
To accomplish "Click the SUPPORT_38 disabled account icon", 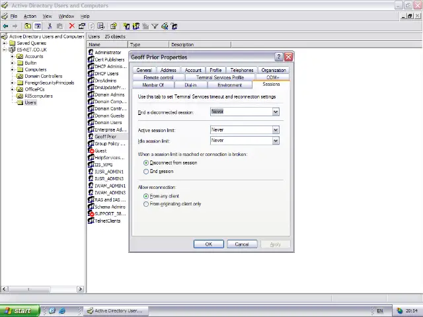I will pyautogui.click(x=91, y=213).
